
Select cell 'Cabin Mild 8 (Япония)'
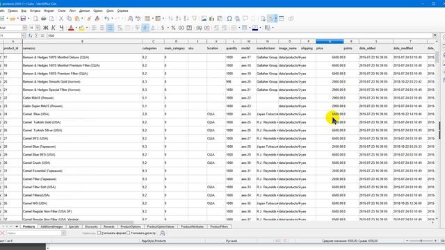tap(82, 98)
